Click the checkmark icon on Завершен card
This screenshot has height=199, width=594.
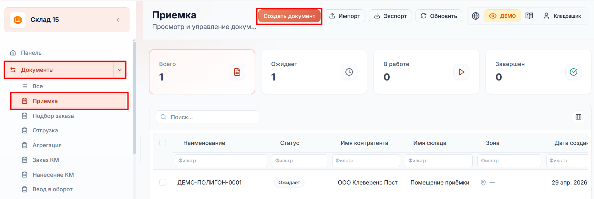(573, 72)
